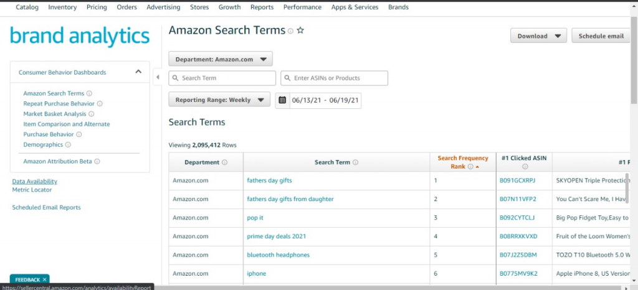Open Amazon Search Terms sidebar link

[x=54, y=93]
